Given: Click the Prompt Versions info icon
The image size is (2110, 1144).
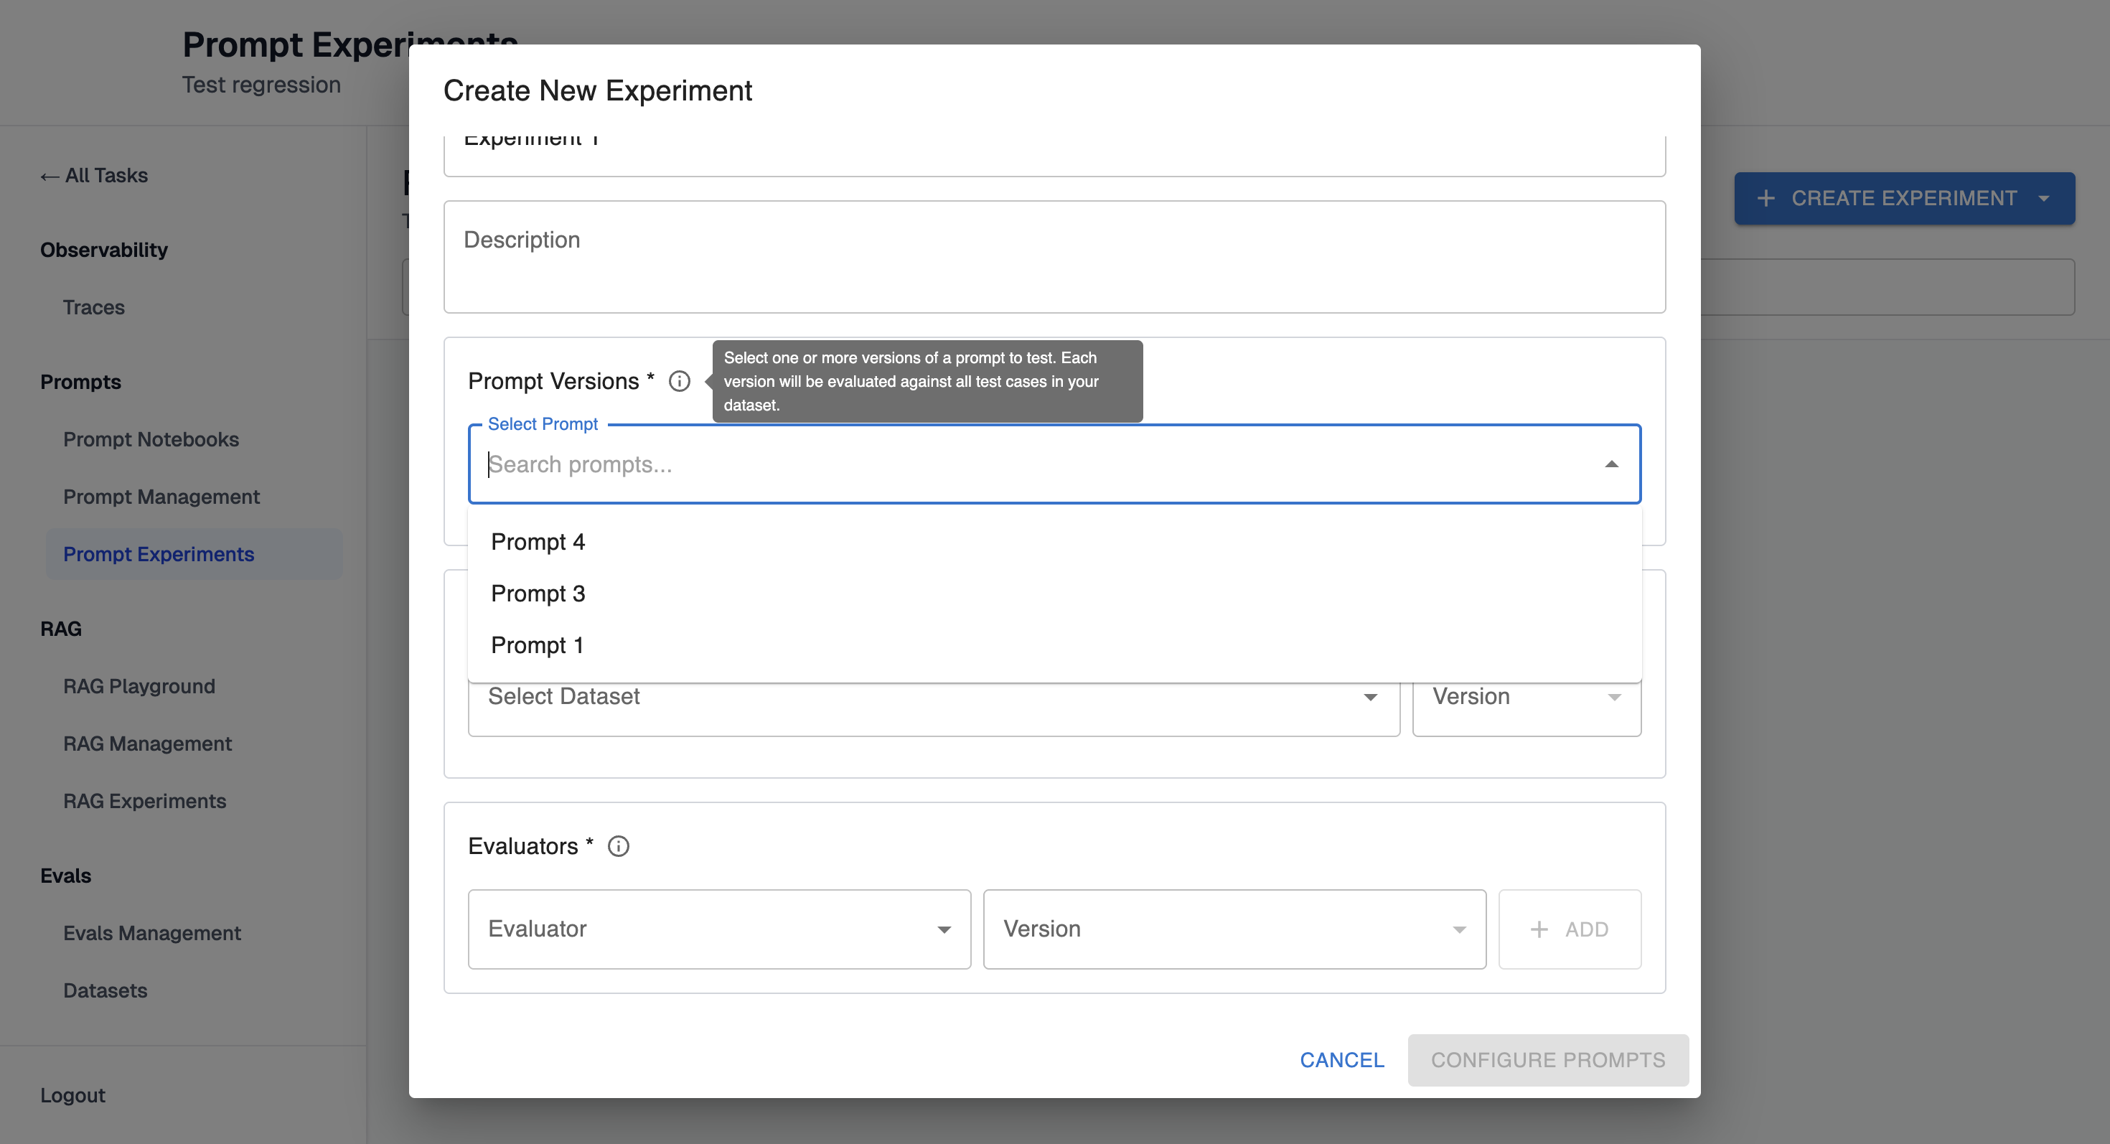Looking at the screenshot, I should 679,382.
